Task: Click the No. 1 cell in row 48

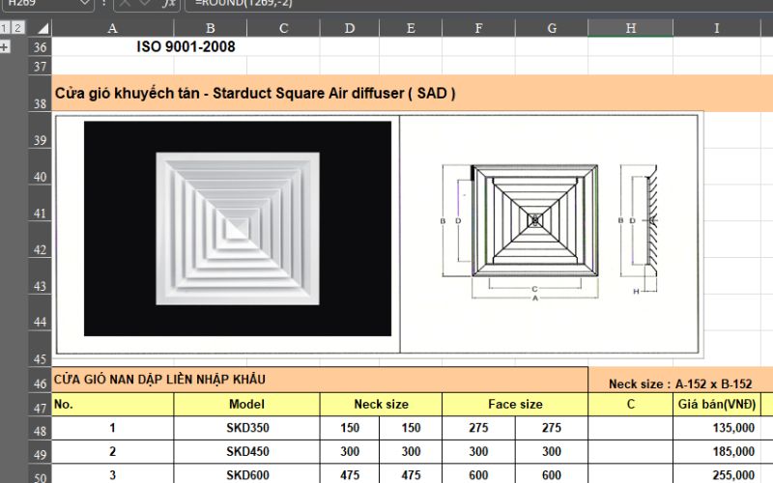Action: coord(113,428)
